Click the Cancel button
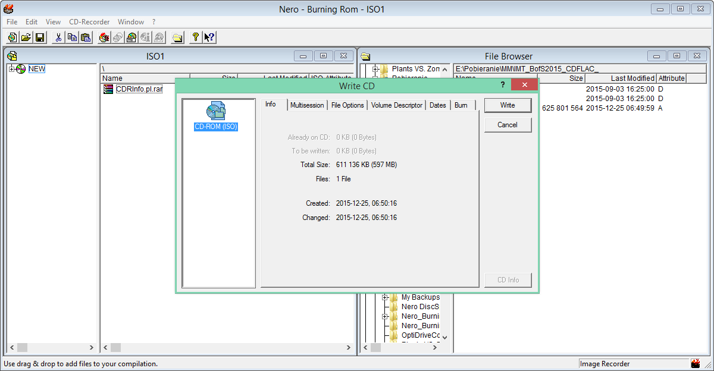 click(508, 125)
